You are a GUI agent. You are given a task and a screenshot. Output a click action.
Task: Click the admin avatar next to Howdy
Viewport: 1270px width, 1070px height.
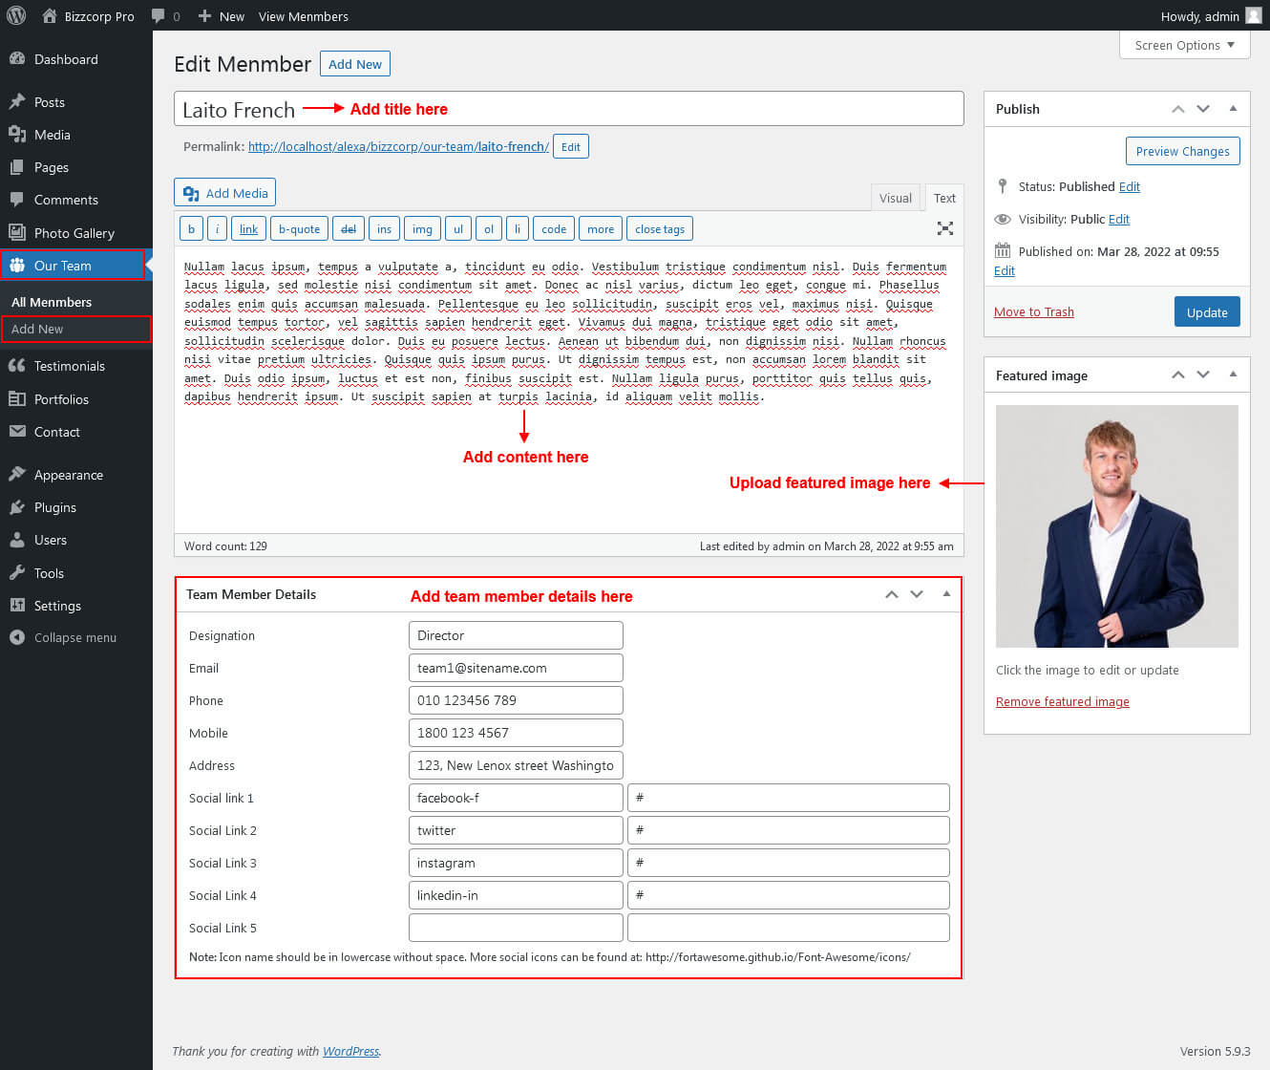(x=1253, y=15)
